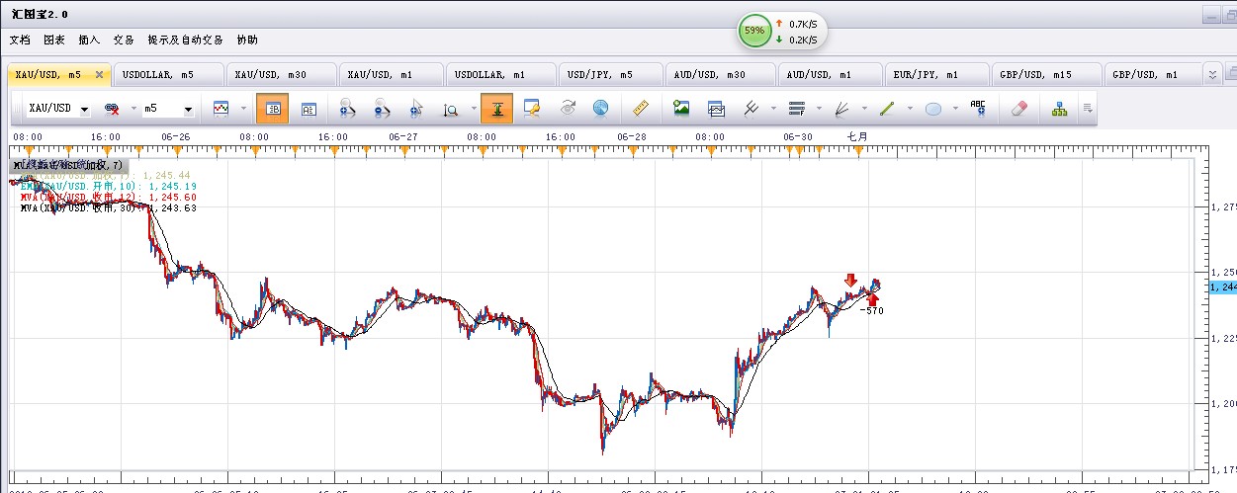The image size is (1237, 493).
Task: Close the XAU/USD, m5 tab
Action: [x=99, y=75]
